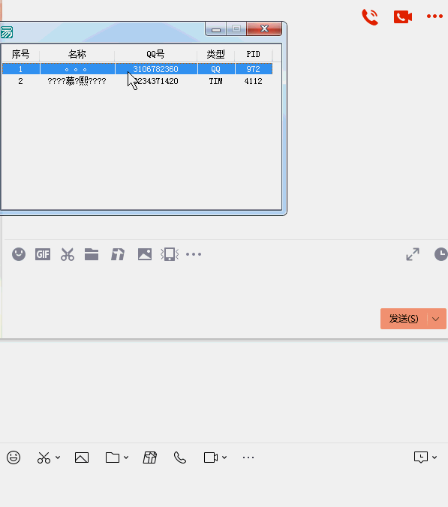
Task: Select row with type TIM
Action: 137,81
